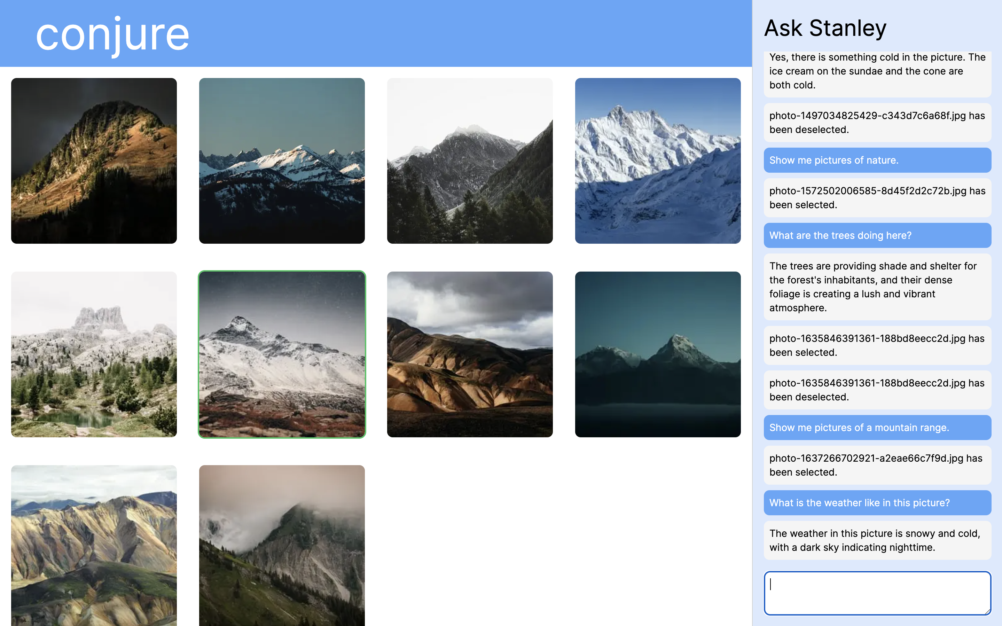Click the photo-1572502006585 selected notification
Image resolution: width=1002 pixels, height=626 pixels.
(877, 198)
